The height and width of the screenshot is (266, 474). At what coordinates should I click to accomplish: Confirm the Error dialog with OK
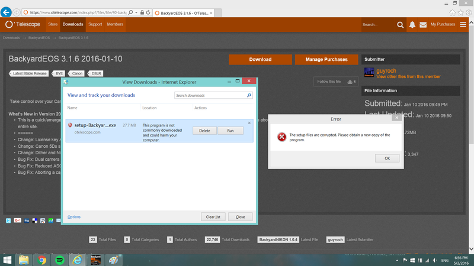pos(387,158)
